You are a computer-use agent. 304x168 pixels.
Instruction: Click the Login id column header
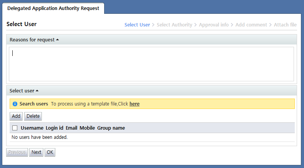tap(54, 128)
